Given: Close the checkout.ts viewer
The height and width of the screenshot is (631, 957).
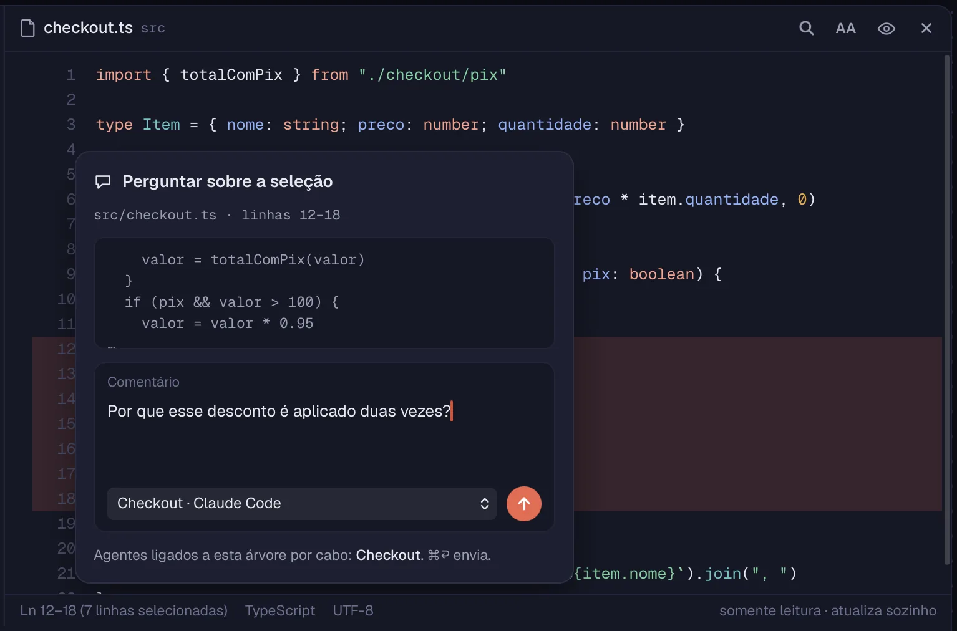Looking at the screenshot, I should (926, 28).
